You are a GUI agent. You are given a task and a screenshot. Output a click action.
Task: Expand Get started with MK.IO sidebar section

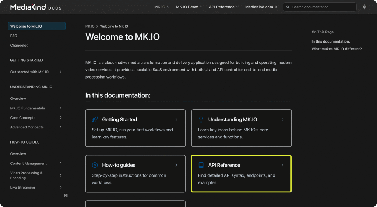click(61, 72)
